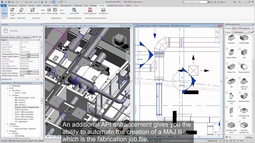This screenshot has width=255, height=143.
Task: Open Model Review Manage tool
Action: tap(55, 11)
